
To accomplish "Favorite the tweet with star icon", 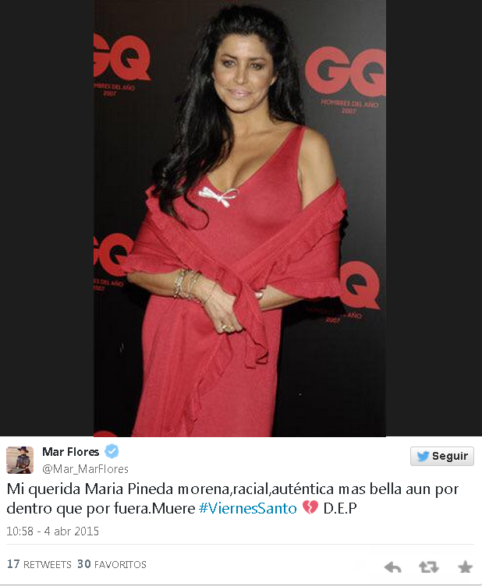I will (x=465, y=567).
